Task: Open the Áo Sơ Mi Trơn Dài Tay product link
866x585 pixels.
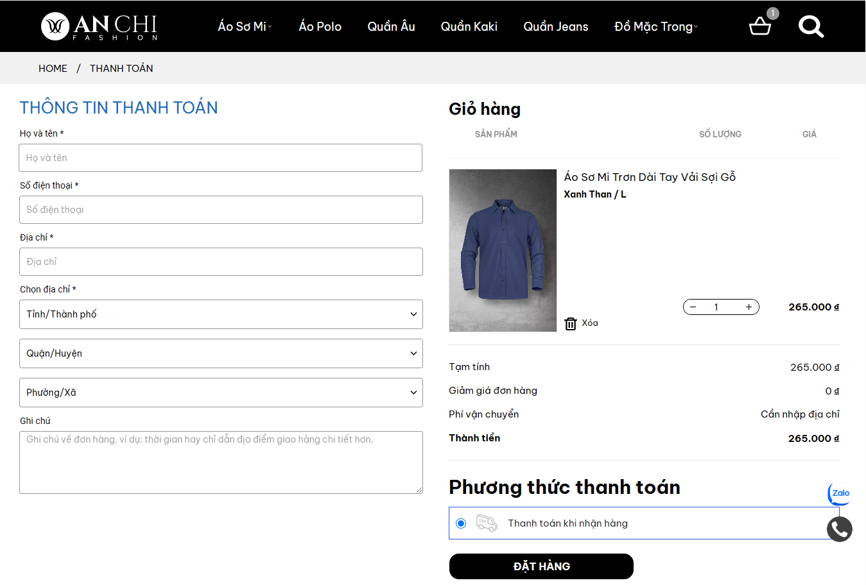Action: 650,176
